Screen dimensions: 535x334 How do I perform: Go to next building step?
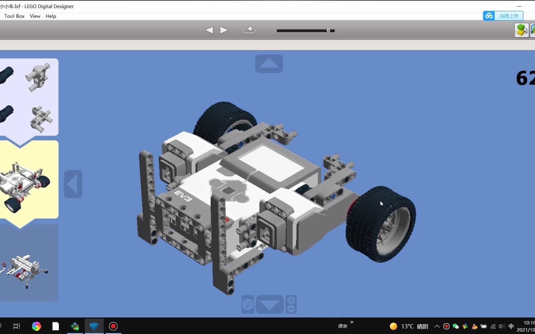224,30
